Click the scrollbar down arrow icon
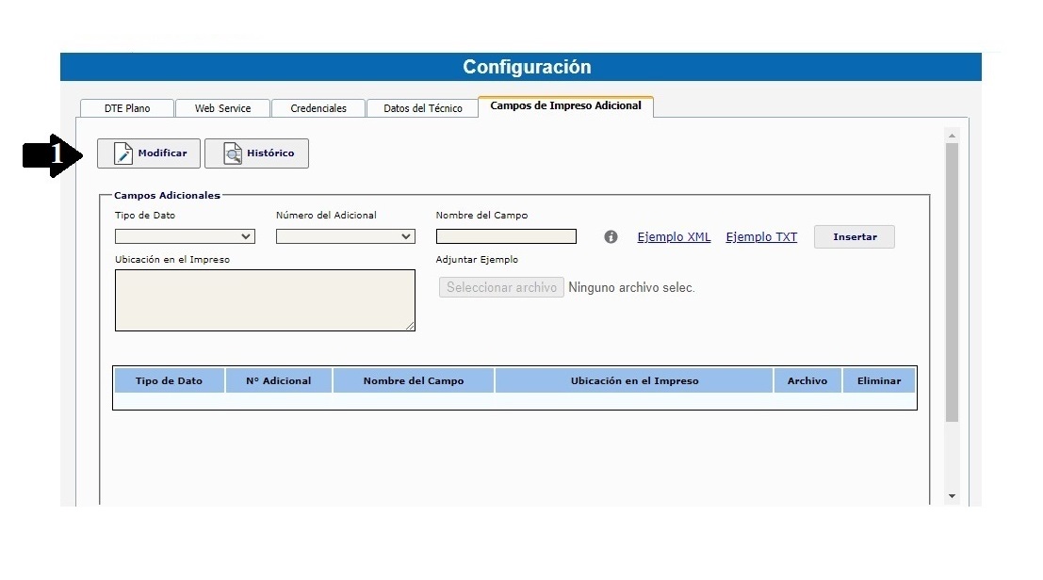The width and height of the screenshot is (1043, 580). click(951, 496)
